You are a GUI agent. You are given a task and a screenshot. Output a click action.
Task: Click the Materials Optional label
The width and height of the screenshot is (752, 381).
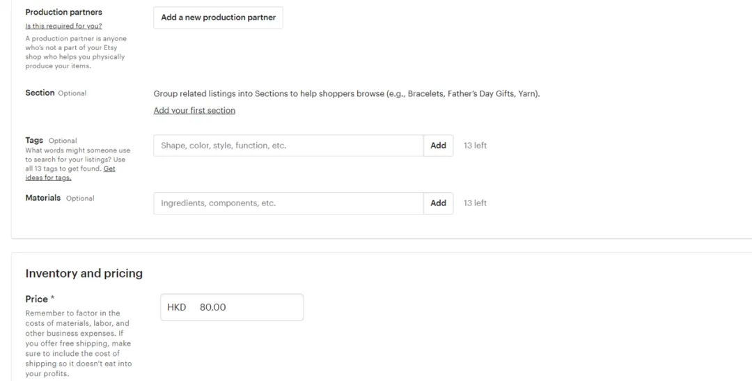coord(59,198)
